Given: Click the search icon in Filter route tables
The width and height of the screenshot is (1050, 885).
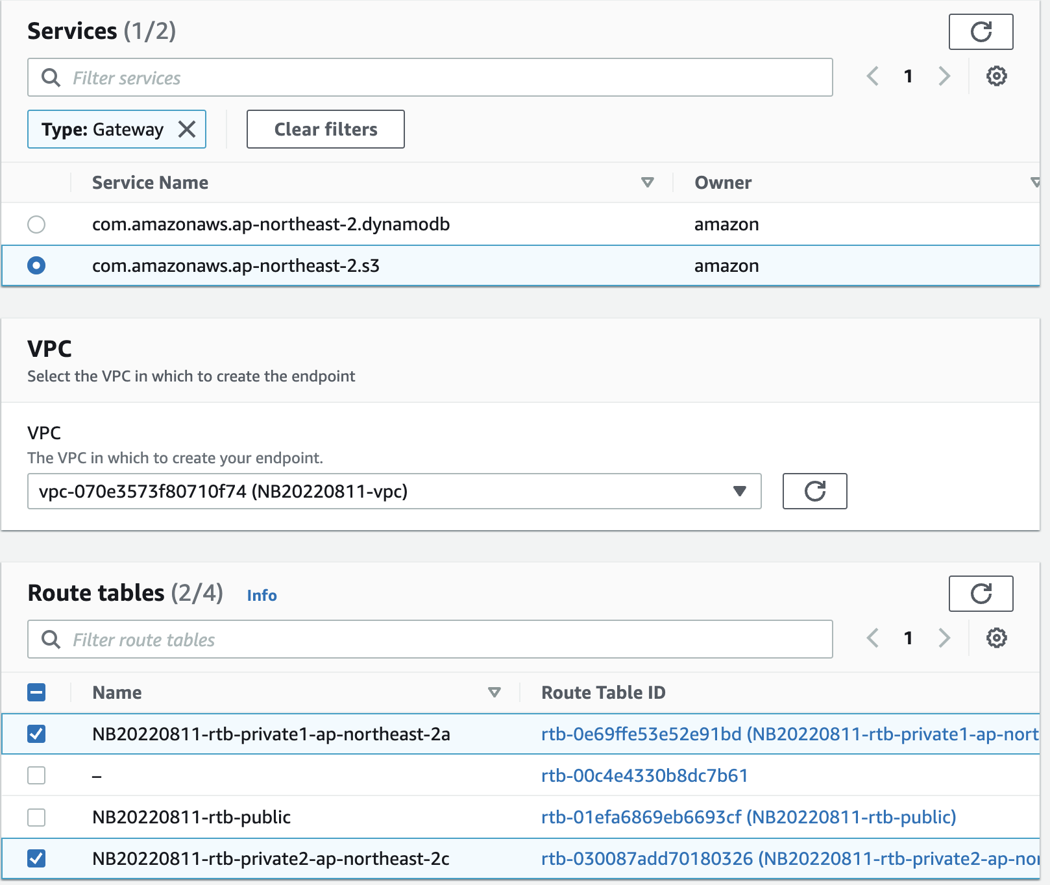Looking at the screenshot, I should coord(51,640).
